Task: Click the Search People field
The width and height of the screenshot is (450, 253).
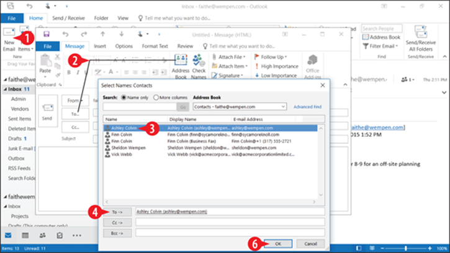Action: (x=382, y=29)
